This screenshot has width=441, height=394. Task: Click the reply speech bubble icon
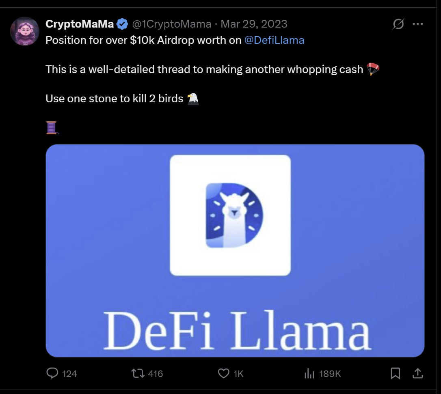[x=52, y=373]
